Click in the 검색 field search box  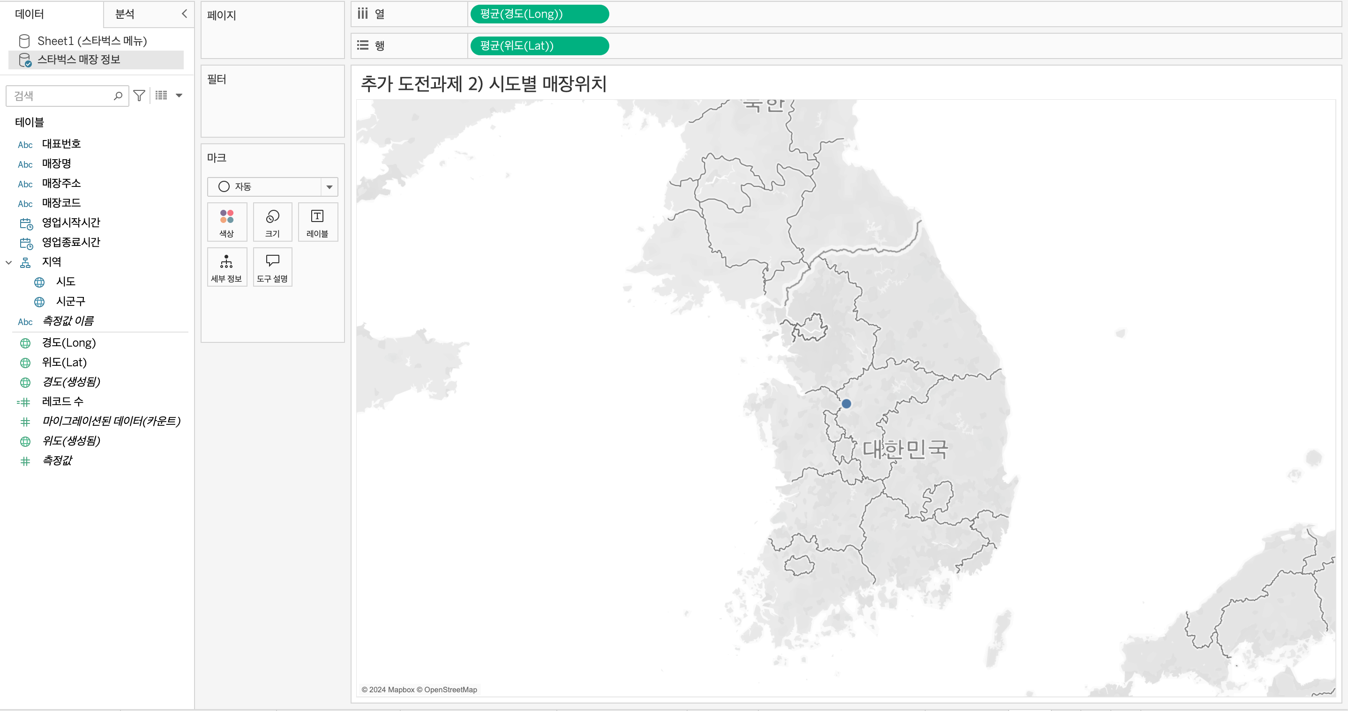(60, 96)
